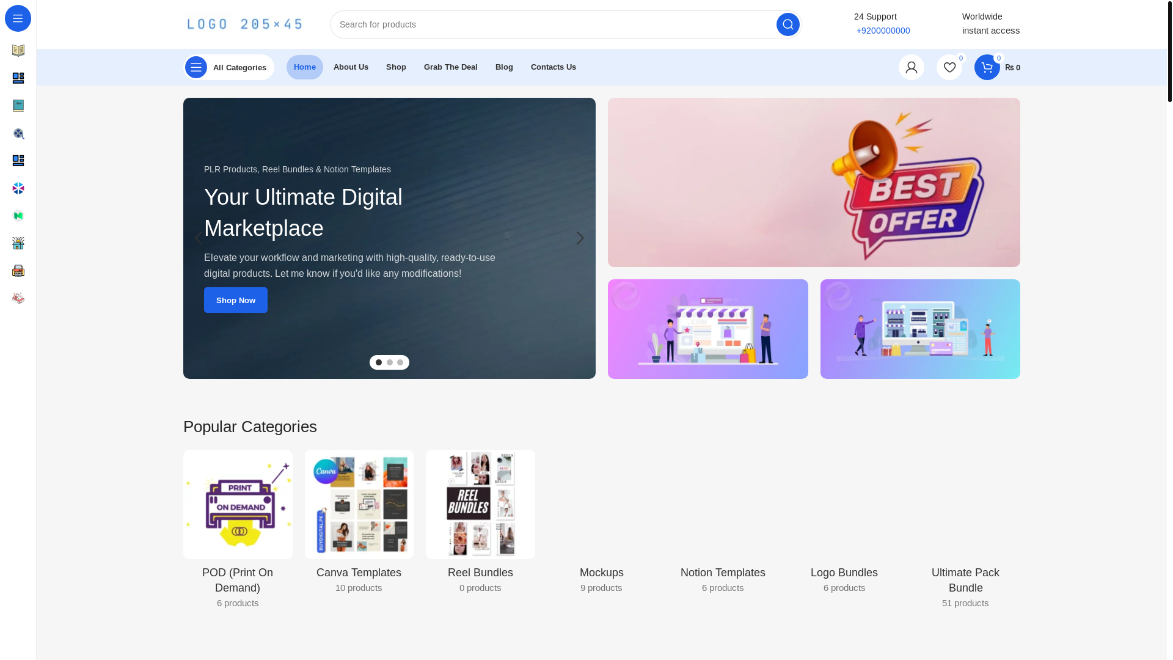Click the search magnifier button

787,24
